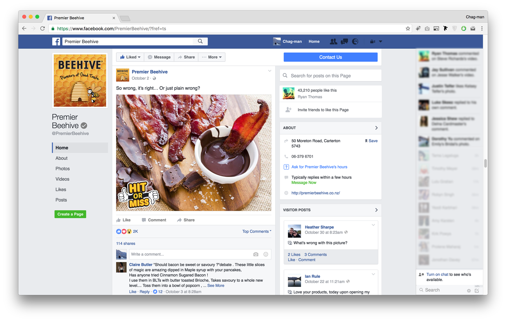This screenshot has height=321, width=506.
Task: Click Home link in top bar
Action: (x=314, y=41)
